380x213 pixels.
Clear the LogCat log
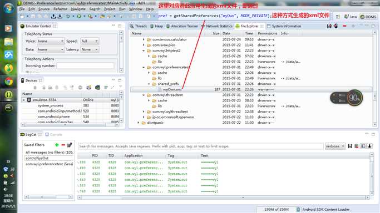point(357,146)
